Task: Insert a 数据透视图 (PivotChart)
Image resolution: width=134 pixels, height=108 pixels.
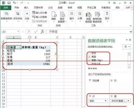Action: pyautogui.click(x=88, y=17)
